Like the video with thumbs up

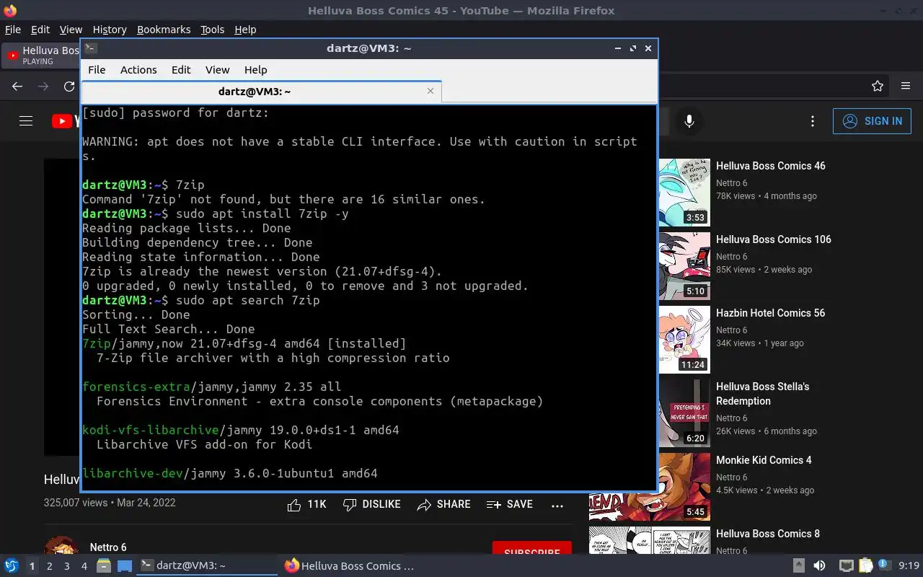[306, 504]
